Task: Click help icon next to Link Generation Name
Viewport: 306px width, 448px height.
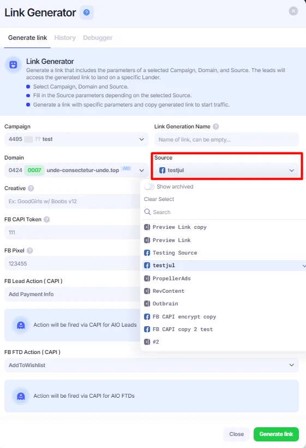Action: (216, 127)
